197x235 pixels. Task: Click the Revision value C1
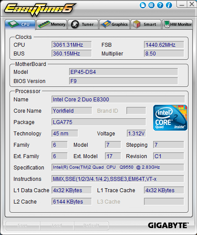click(x=169, y=156)
